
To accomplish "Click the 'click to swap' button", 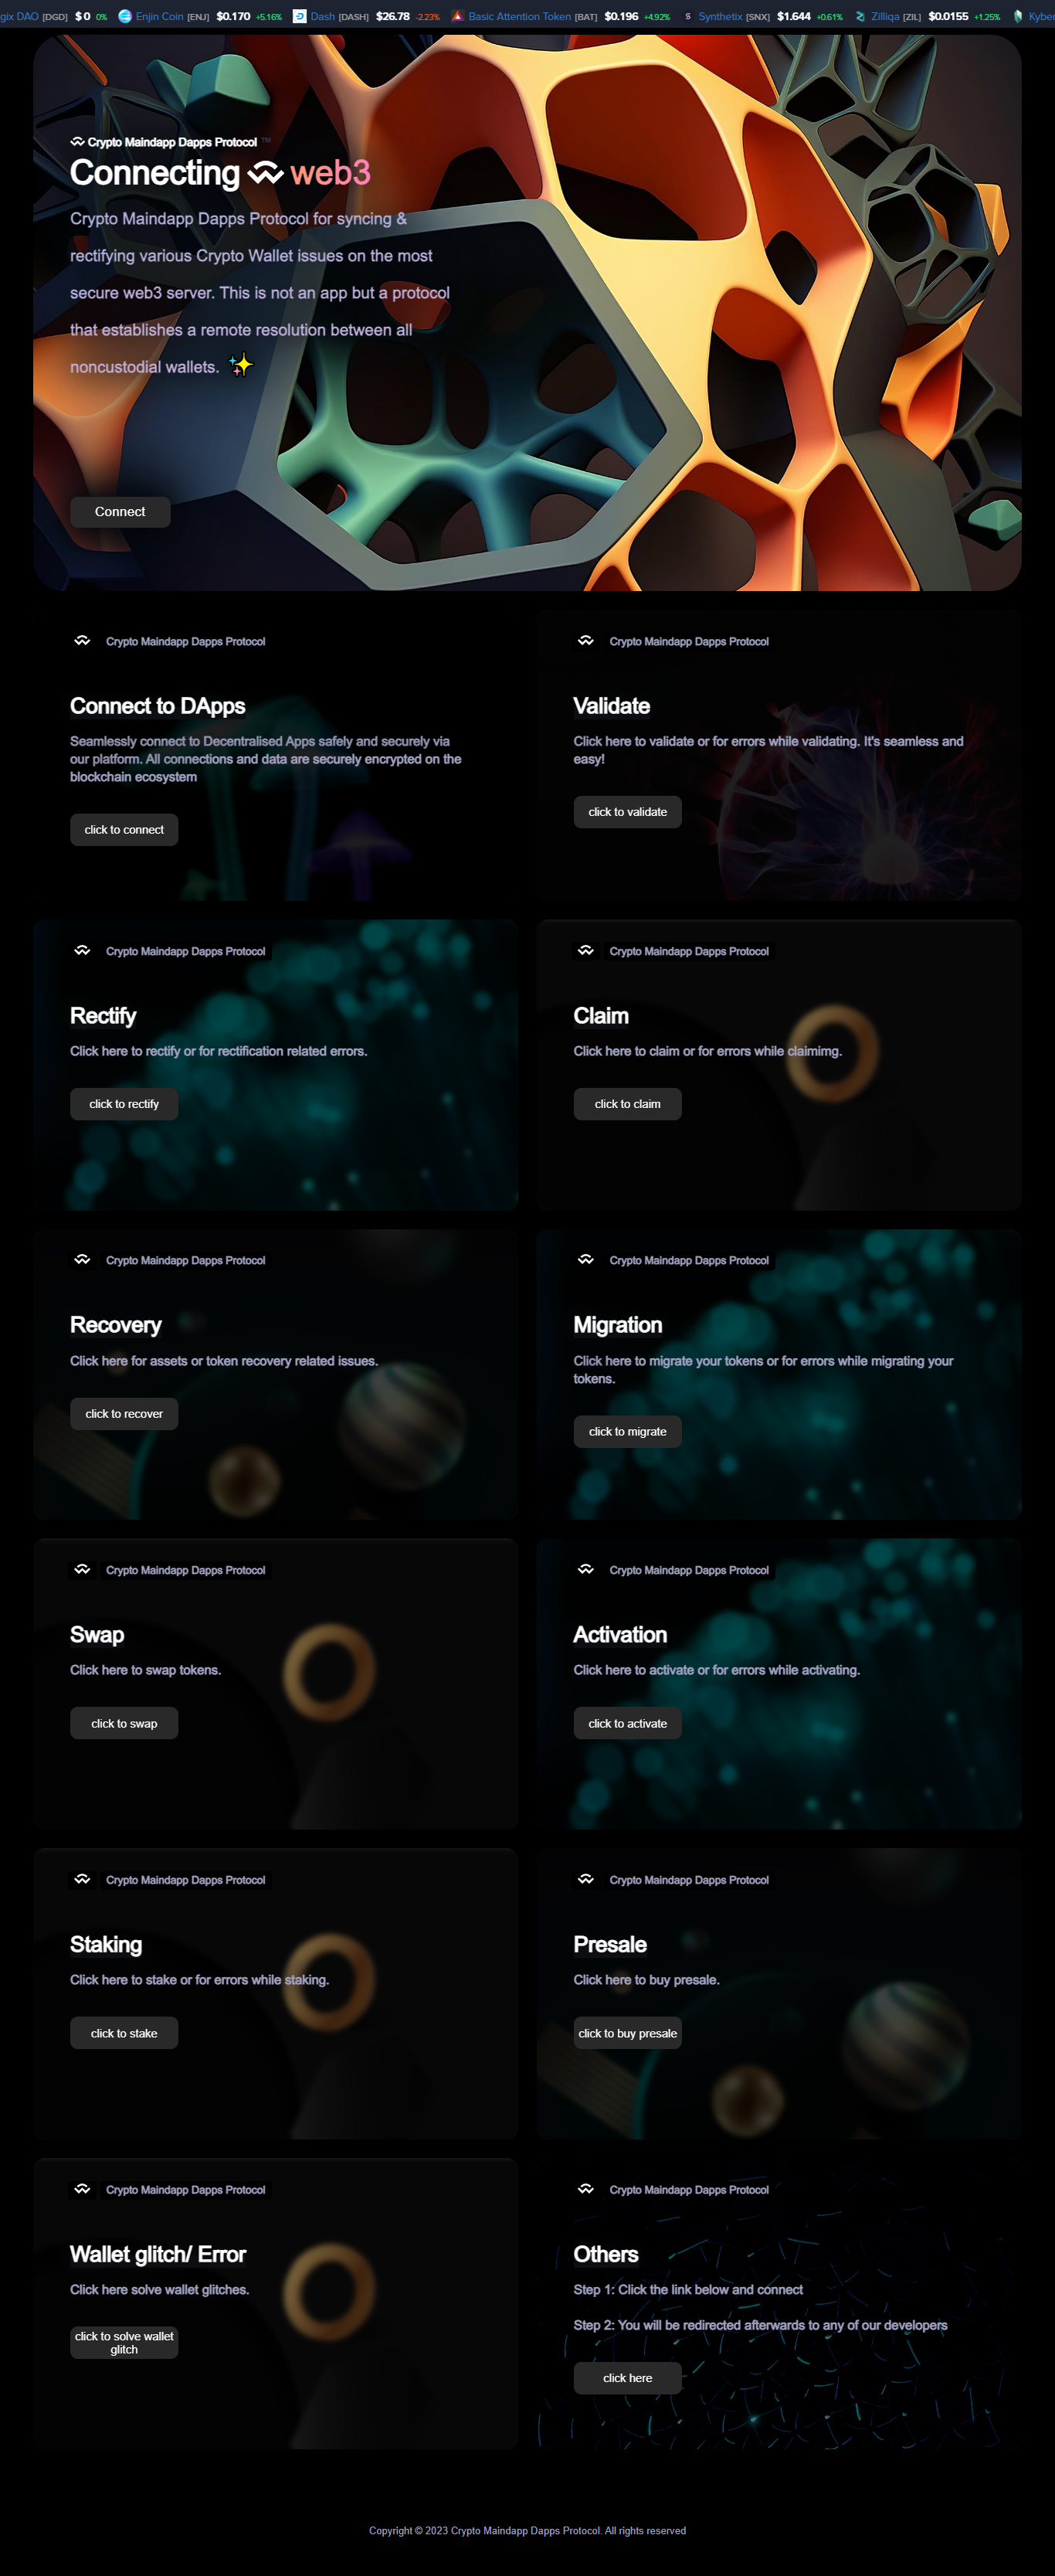I will 124,1724.
